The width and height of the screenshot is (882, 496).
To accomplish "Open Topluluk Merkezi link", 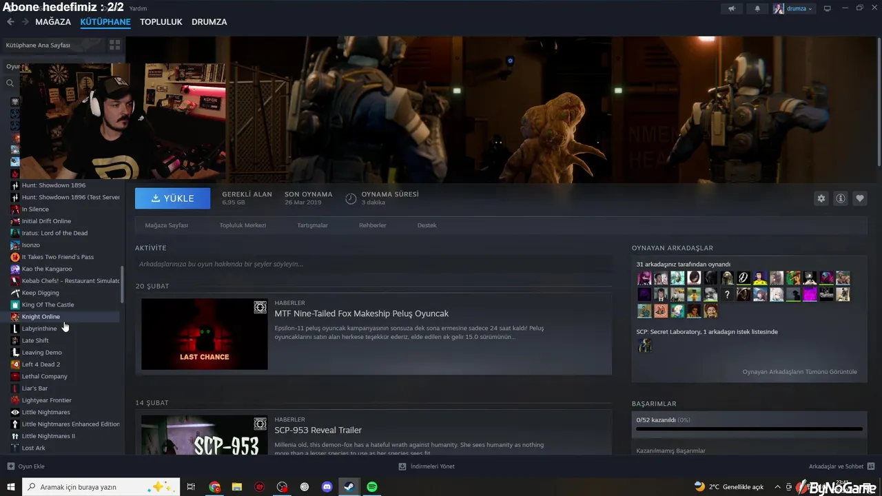I will coord(243,225).
